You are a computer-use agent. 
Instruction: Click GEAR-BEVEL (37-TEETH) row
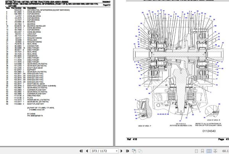coord(27,102)
